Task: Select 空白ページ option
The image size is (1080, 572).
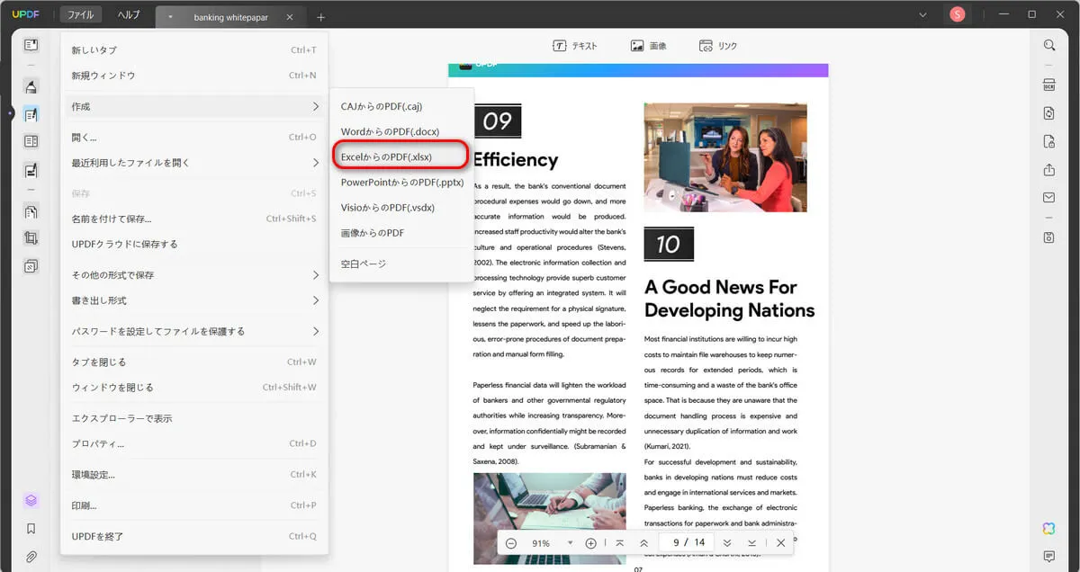Action: click(401, 264)
